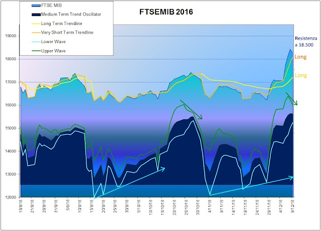Viewport: 321px width, 231px height.
Task: Select the Long Term Trendline legend entry
Action: tap(57, 24)
